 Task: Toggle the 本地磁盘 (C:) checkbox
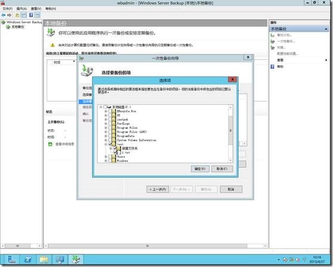click(x=105, y=107)
